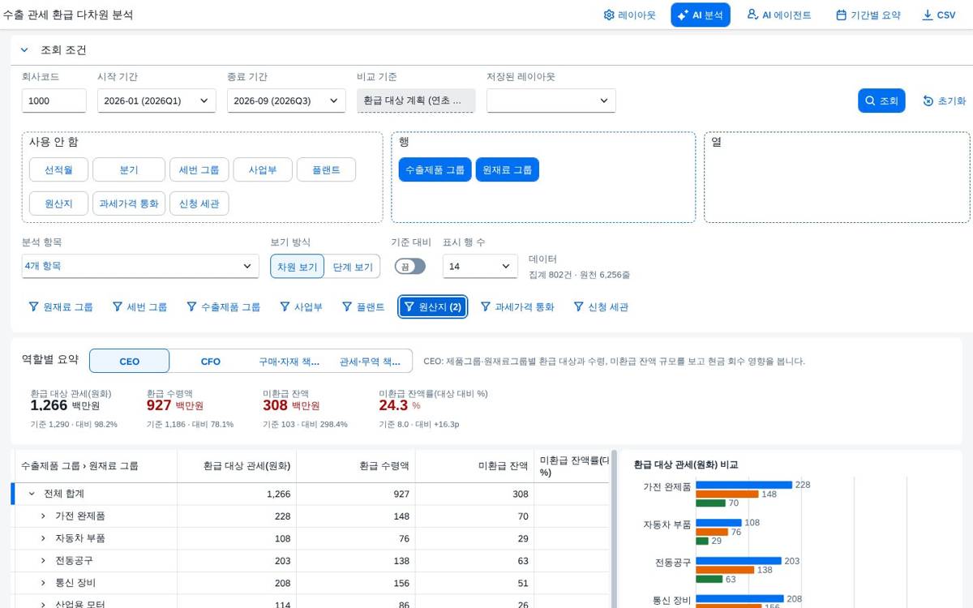Viewport: 973px width, 608px height.
Task: Open the 사업부 filter
Action: click(x=301, y=307)
